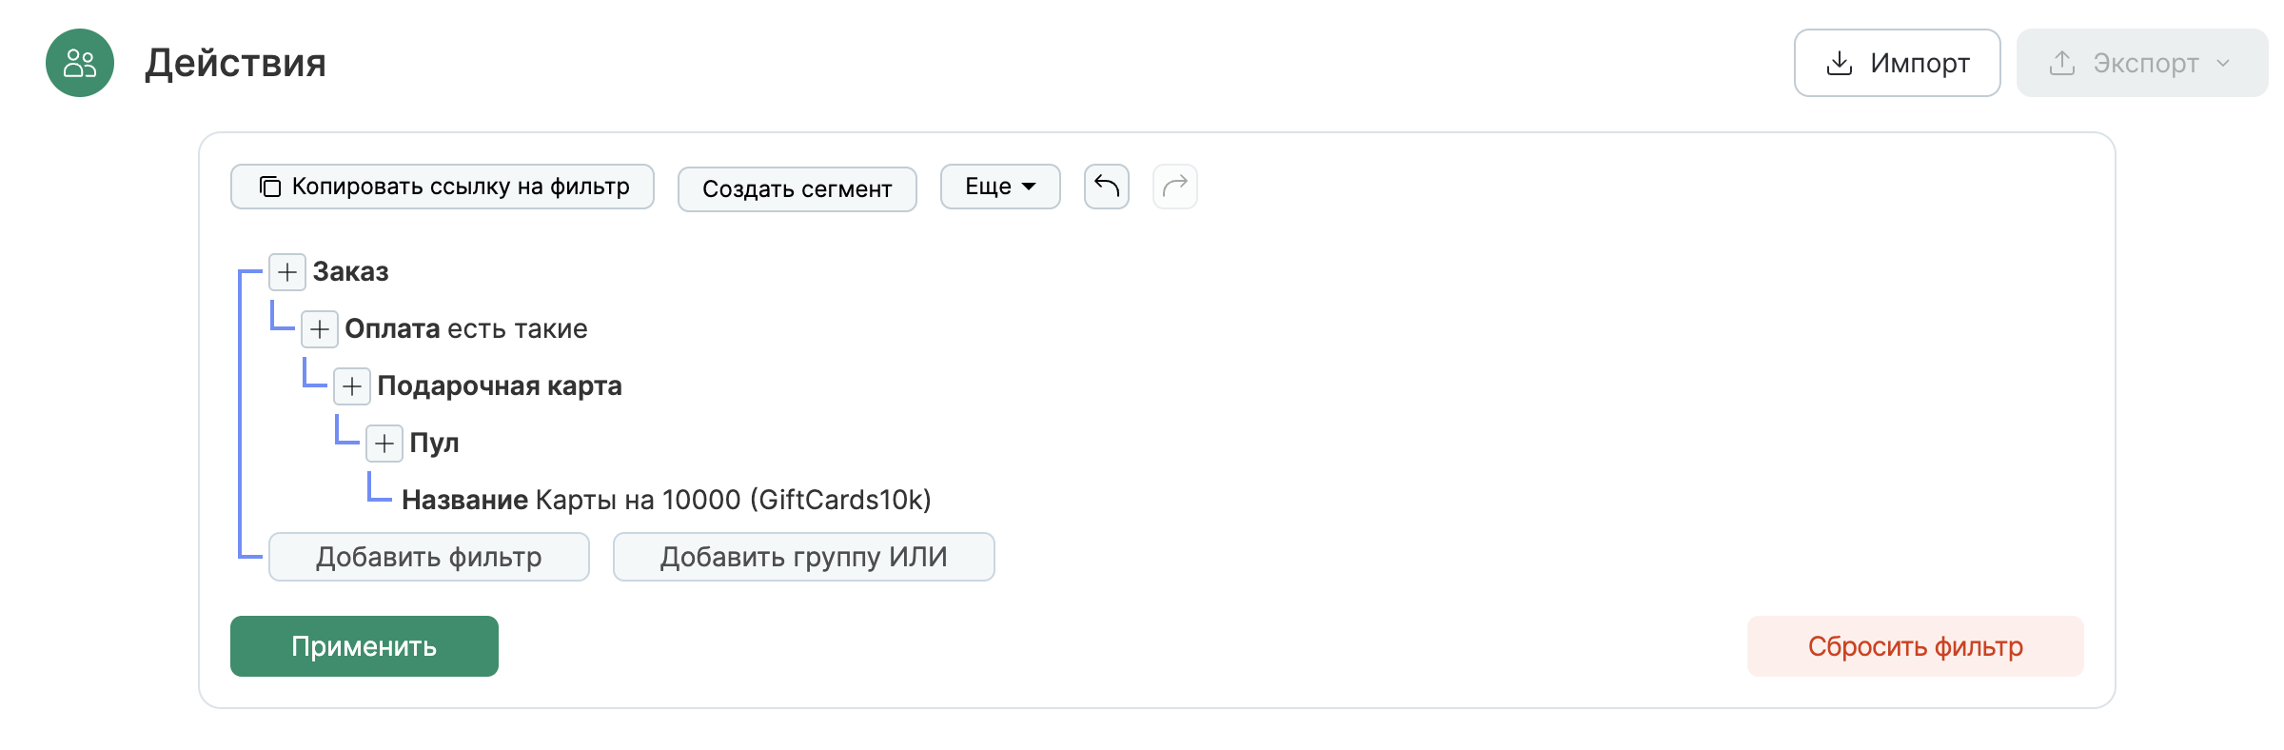Screen dimensions: 2284x750
Task: Click the undo arrow icon
Action: 1105,187
